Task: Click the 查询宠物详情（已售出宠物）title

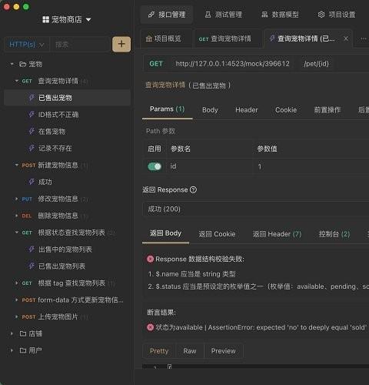Action: click(188, 85)
